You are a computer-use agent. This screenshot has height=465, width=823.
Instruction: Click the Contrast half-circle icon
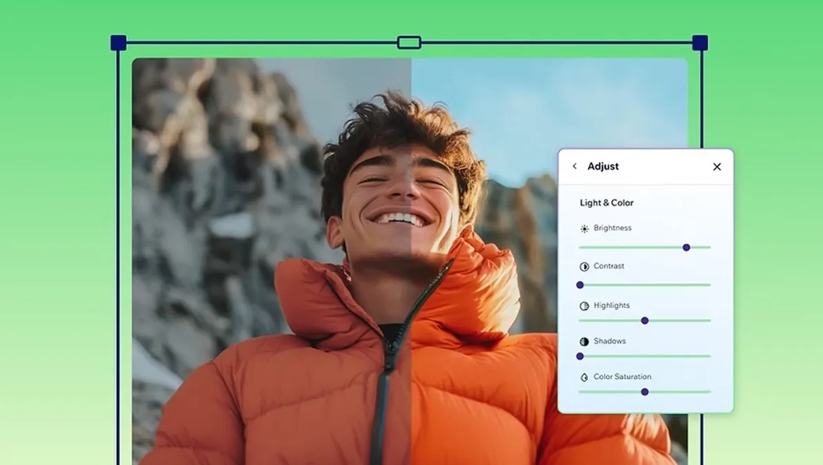(x=584, y=267)
